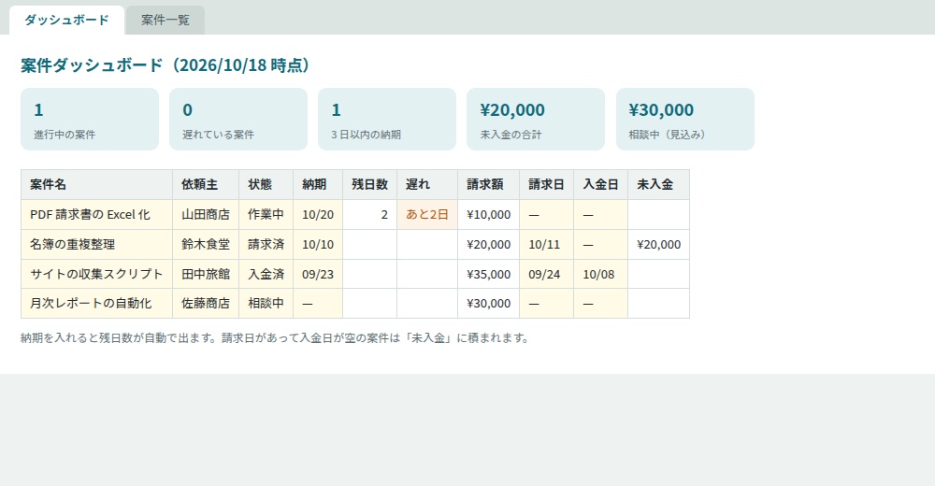
Task: Click the ¥20,000 unpaid amount in 鈴木食堂 row
Action: 658,245
